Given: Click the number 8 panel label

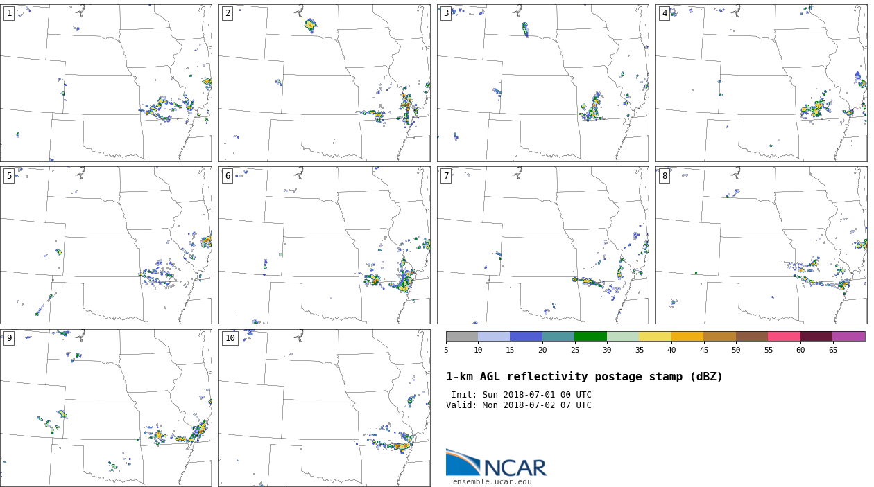Looking at the screenshot, I should coord(665,176).
